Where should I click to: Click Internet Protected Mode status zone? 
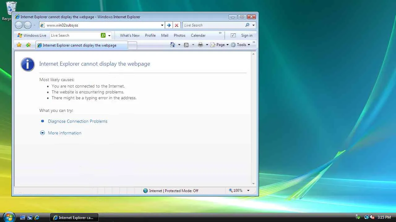(171, 191)
